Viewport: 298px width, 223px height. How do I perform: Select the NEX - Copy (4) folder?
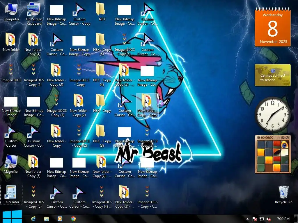[102, 75]
